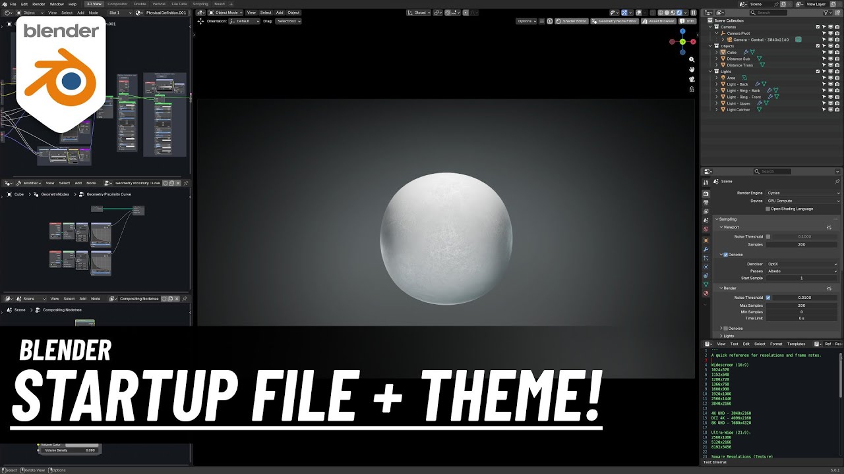Adjust Render Max Samples field

coord(802,305)
